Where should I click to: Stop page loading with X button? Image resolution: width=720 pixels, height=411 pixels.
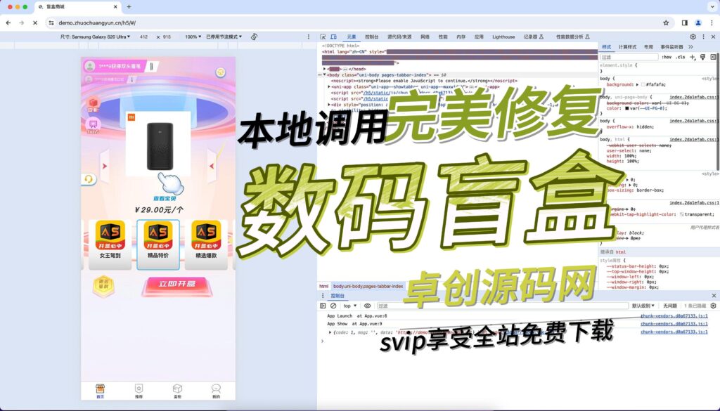[x=35, y=22]
